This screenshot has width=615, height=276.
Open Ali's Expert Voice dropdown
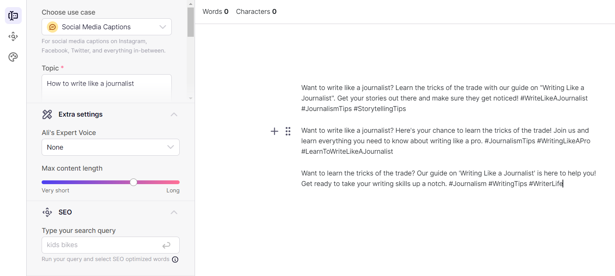point(111,147)
